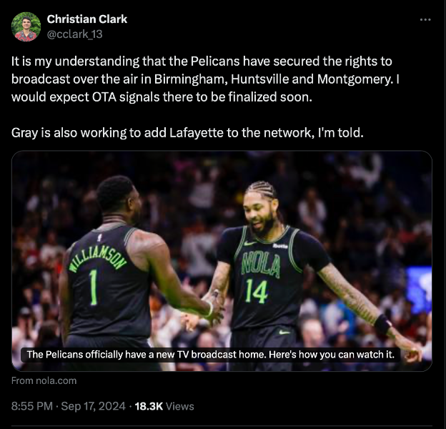The width and height of the screenshot is (446, 429).
Task: Open the three-dot more options menu
Action: pyautogui.click(x=425, y=19)
